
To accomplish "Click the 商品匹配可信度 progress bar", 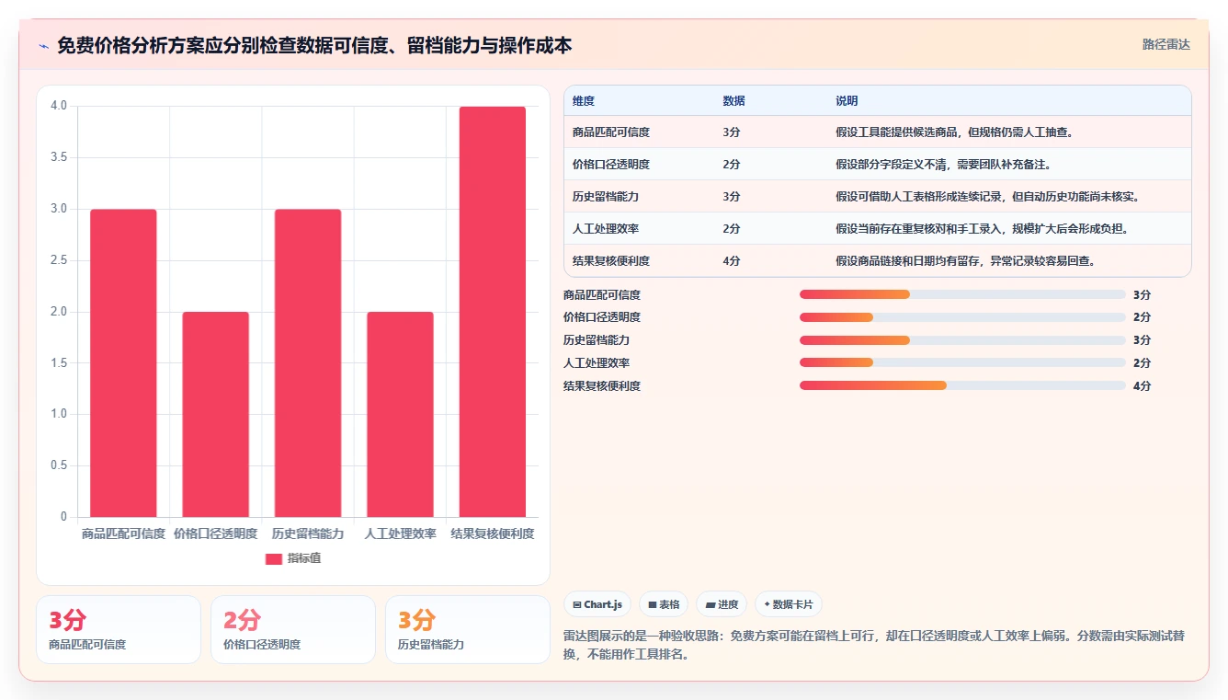I will point(962,294).
